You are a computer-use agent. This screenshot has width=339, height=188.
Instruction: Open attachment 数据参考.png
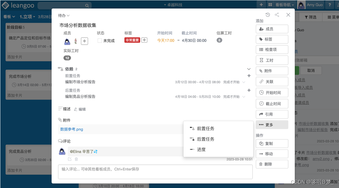72,129
